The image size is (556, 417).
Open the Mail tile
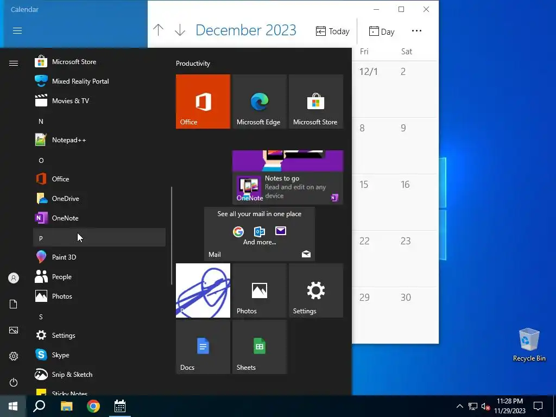tap(260, 234)
